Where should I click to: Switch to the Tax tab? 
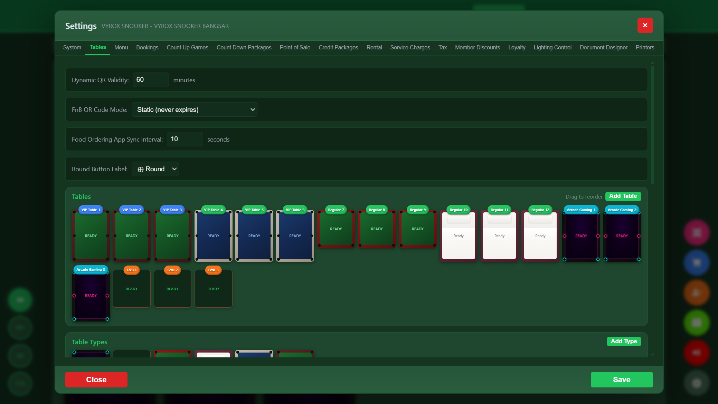pyautogui.click(x=443, y=48)
